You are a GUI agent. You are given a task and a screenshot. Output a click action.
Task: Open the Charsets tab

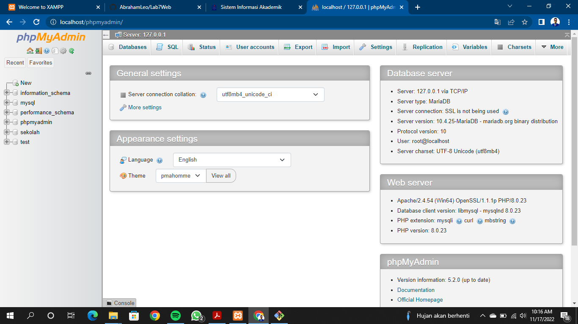coord(514,47)
